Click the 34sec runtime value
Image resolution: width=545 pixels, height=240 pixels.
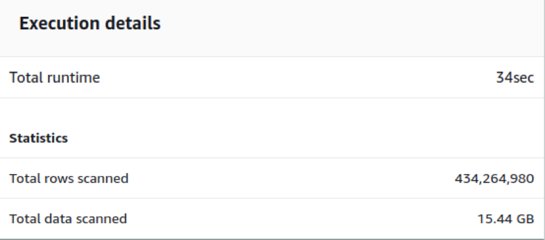point(515,77)
